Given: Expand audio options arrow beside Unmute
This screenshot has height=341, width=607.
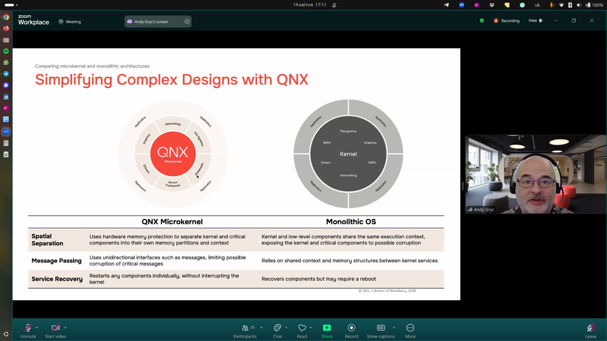Looking at the screenshot, I should [x=37, y=327].
